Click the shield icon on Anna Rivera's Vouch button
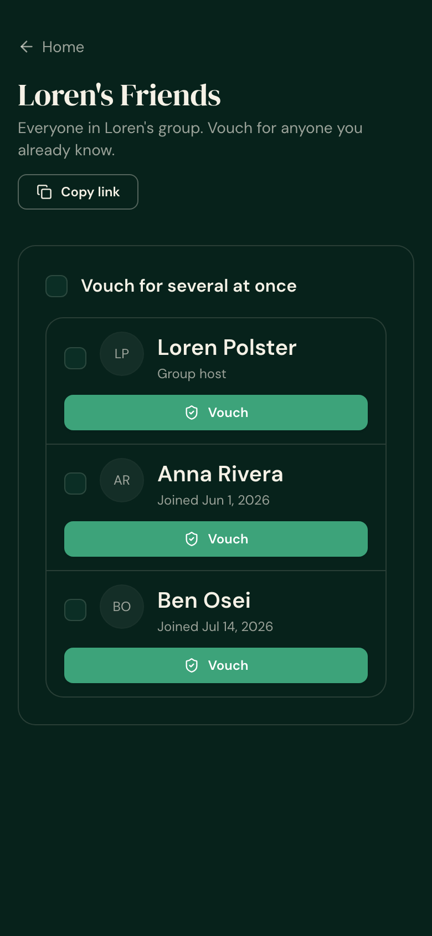432x936 pixels. click(x=192, y=539)
